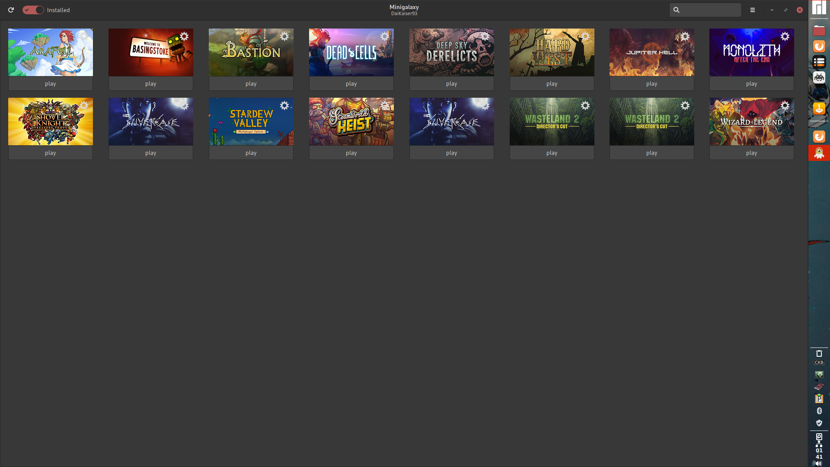Click the bluetooth tray icon

coord(819,411)
